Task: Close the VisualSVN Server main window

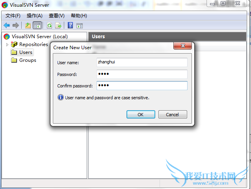Action: [x=238, y=3]
